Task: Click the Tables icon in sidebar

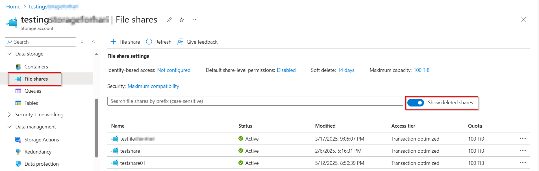Action: point(18,103)
